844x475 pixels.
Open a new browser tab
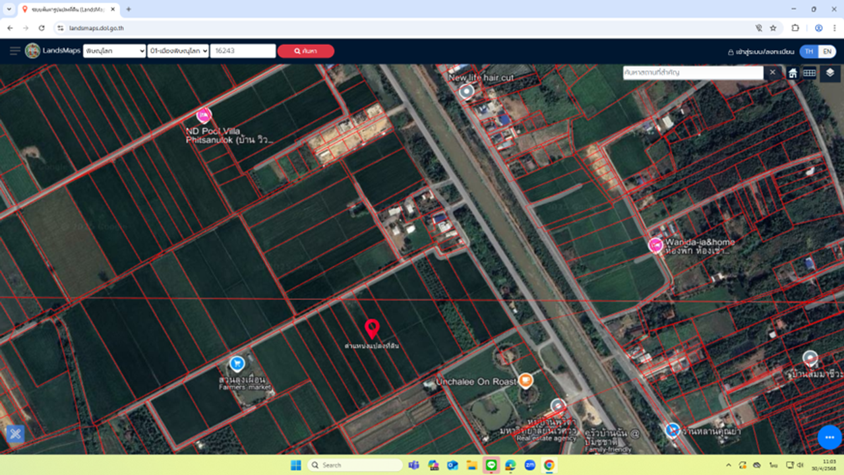pyautogui.click(x=129, y=9)
